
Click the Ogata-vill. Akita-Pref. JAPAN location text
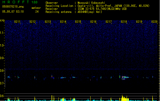113,6
